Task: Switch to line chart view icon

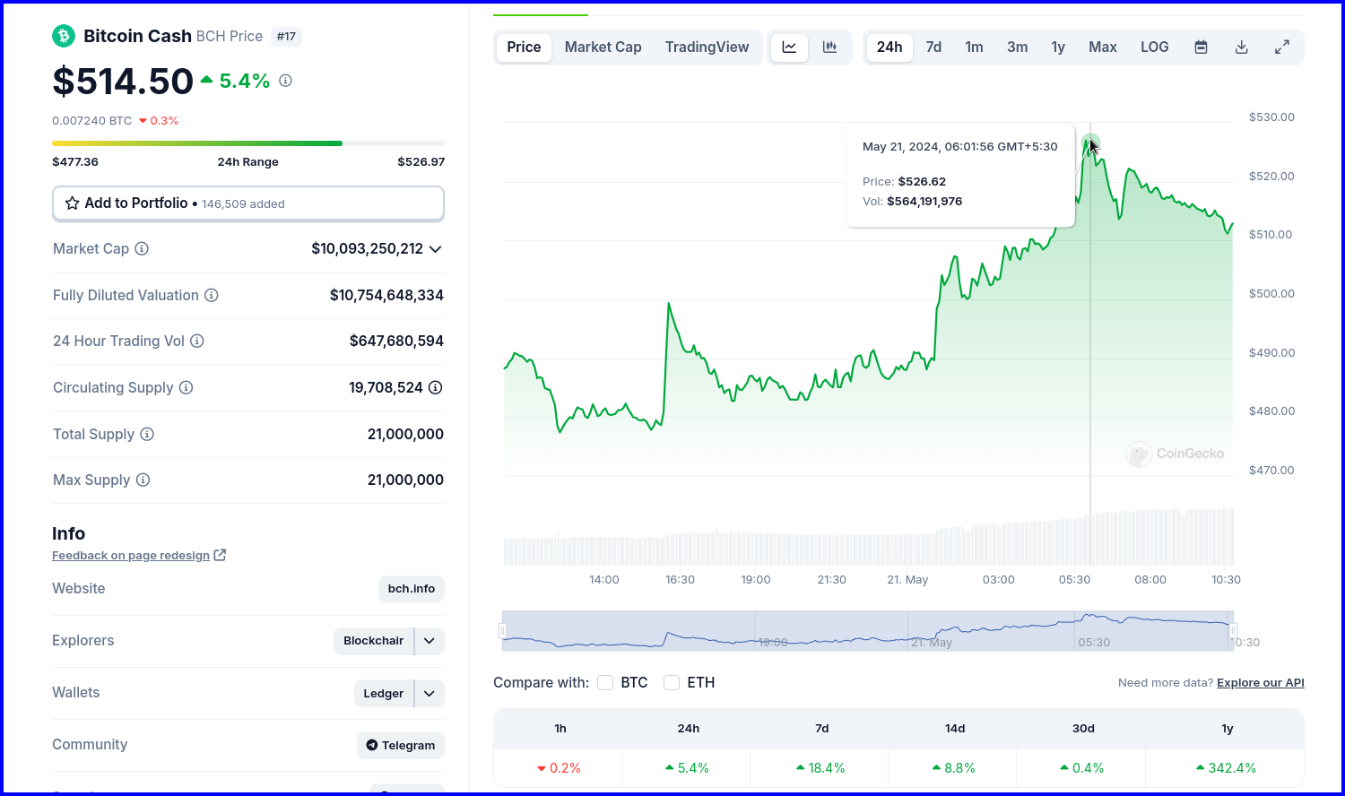Action: 789,48
